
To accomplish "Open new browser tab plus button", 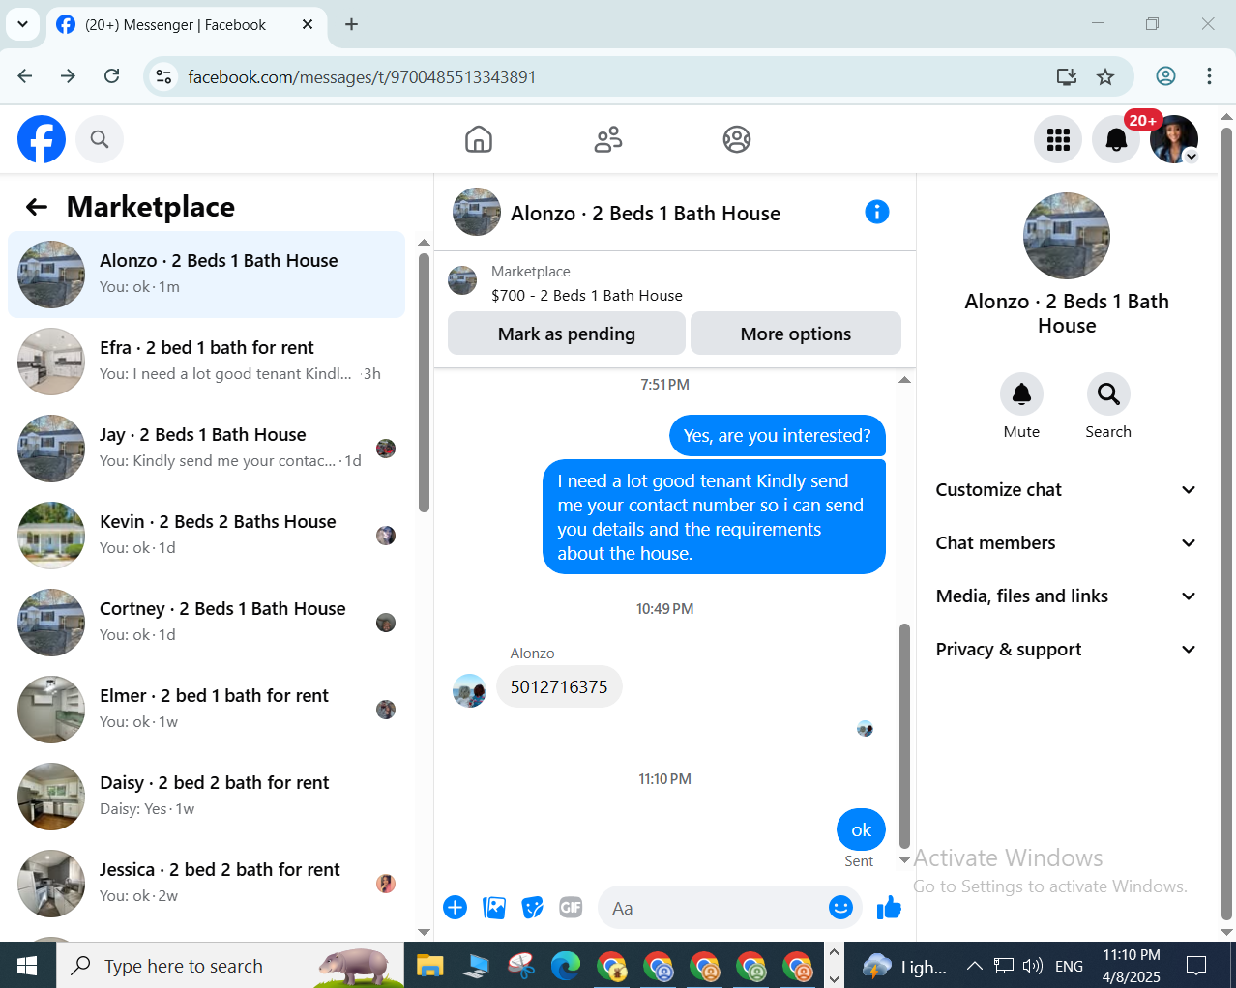I will click(x=352, y=24).
